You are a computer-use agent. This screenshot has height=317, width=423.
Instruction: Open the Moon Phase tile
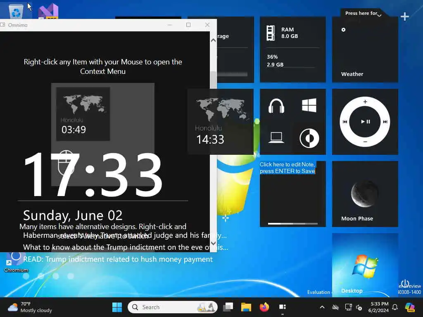click(365, 194)
